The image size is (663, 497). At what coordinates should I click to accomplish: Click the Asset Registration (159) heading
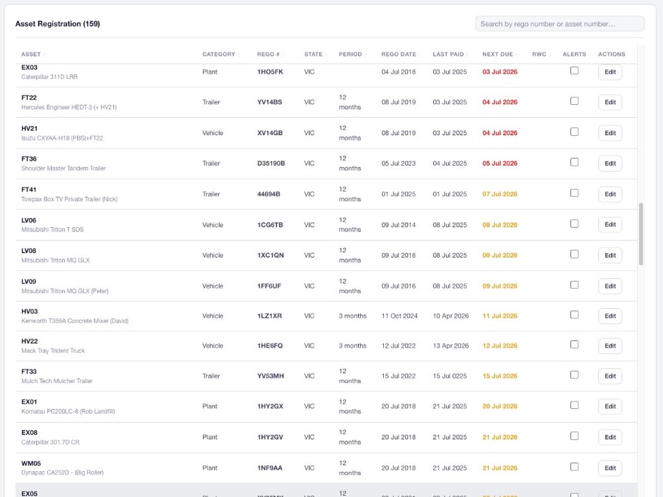[x=58, y=24]
